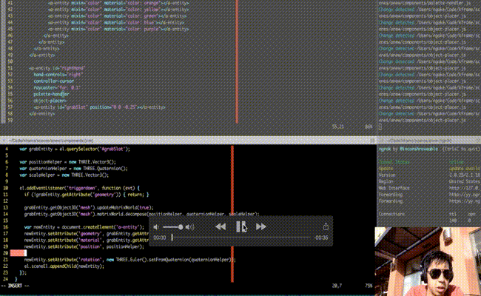Click the playhead marker at timeline start
481x296 pixels.
pos(172,238)
